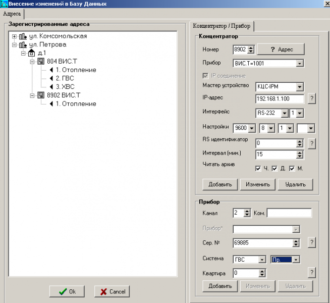Click Изменить in the Концентратор group
Image resolution: width=330 pixels, height=303 pixels.
pyautogui.click(x=258, y=185)
